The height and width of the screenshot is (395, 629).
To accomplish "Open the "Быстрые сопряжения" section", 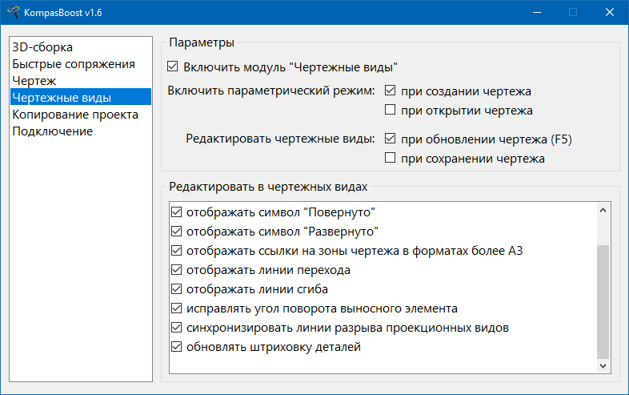I will (x=73, y=64).
